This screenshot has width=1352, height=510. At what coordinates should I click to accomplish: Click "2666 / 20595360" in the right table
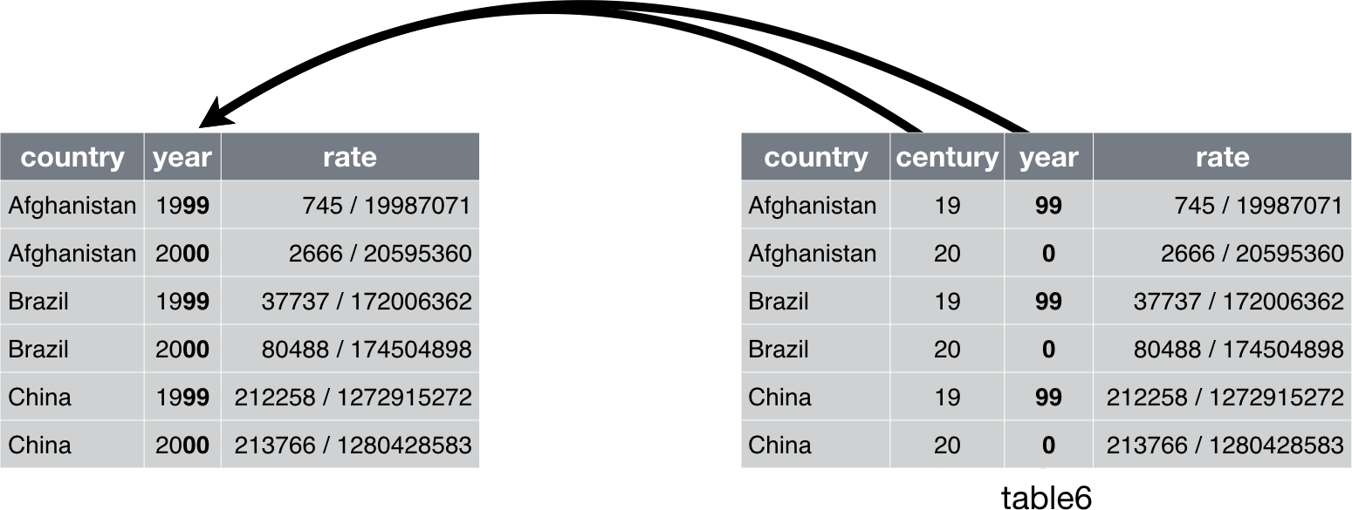coord(1252,254)
